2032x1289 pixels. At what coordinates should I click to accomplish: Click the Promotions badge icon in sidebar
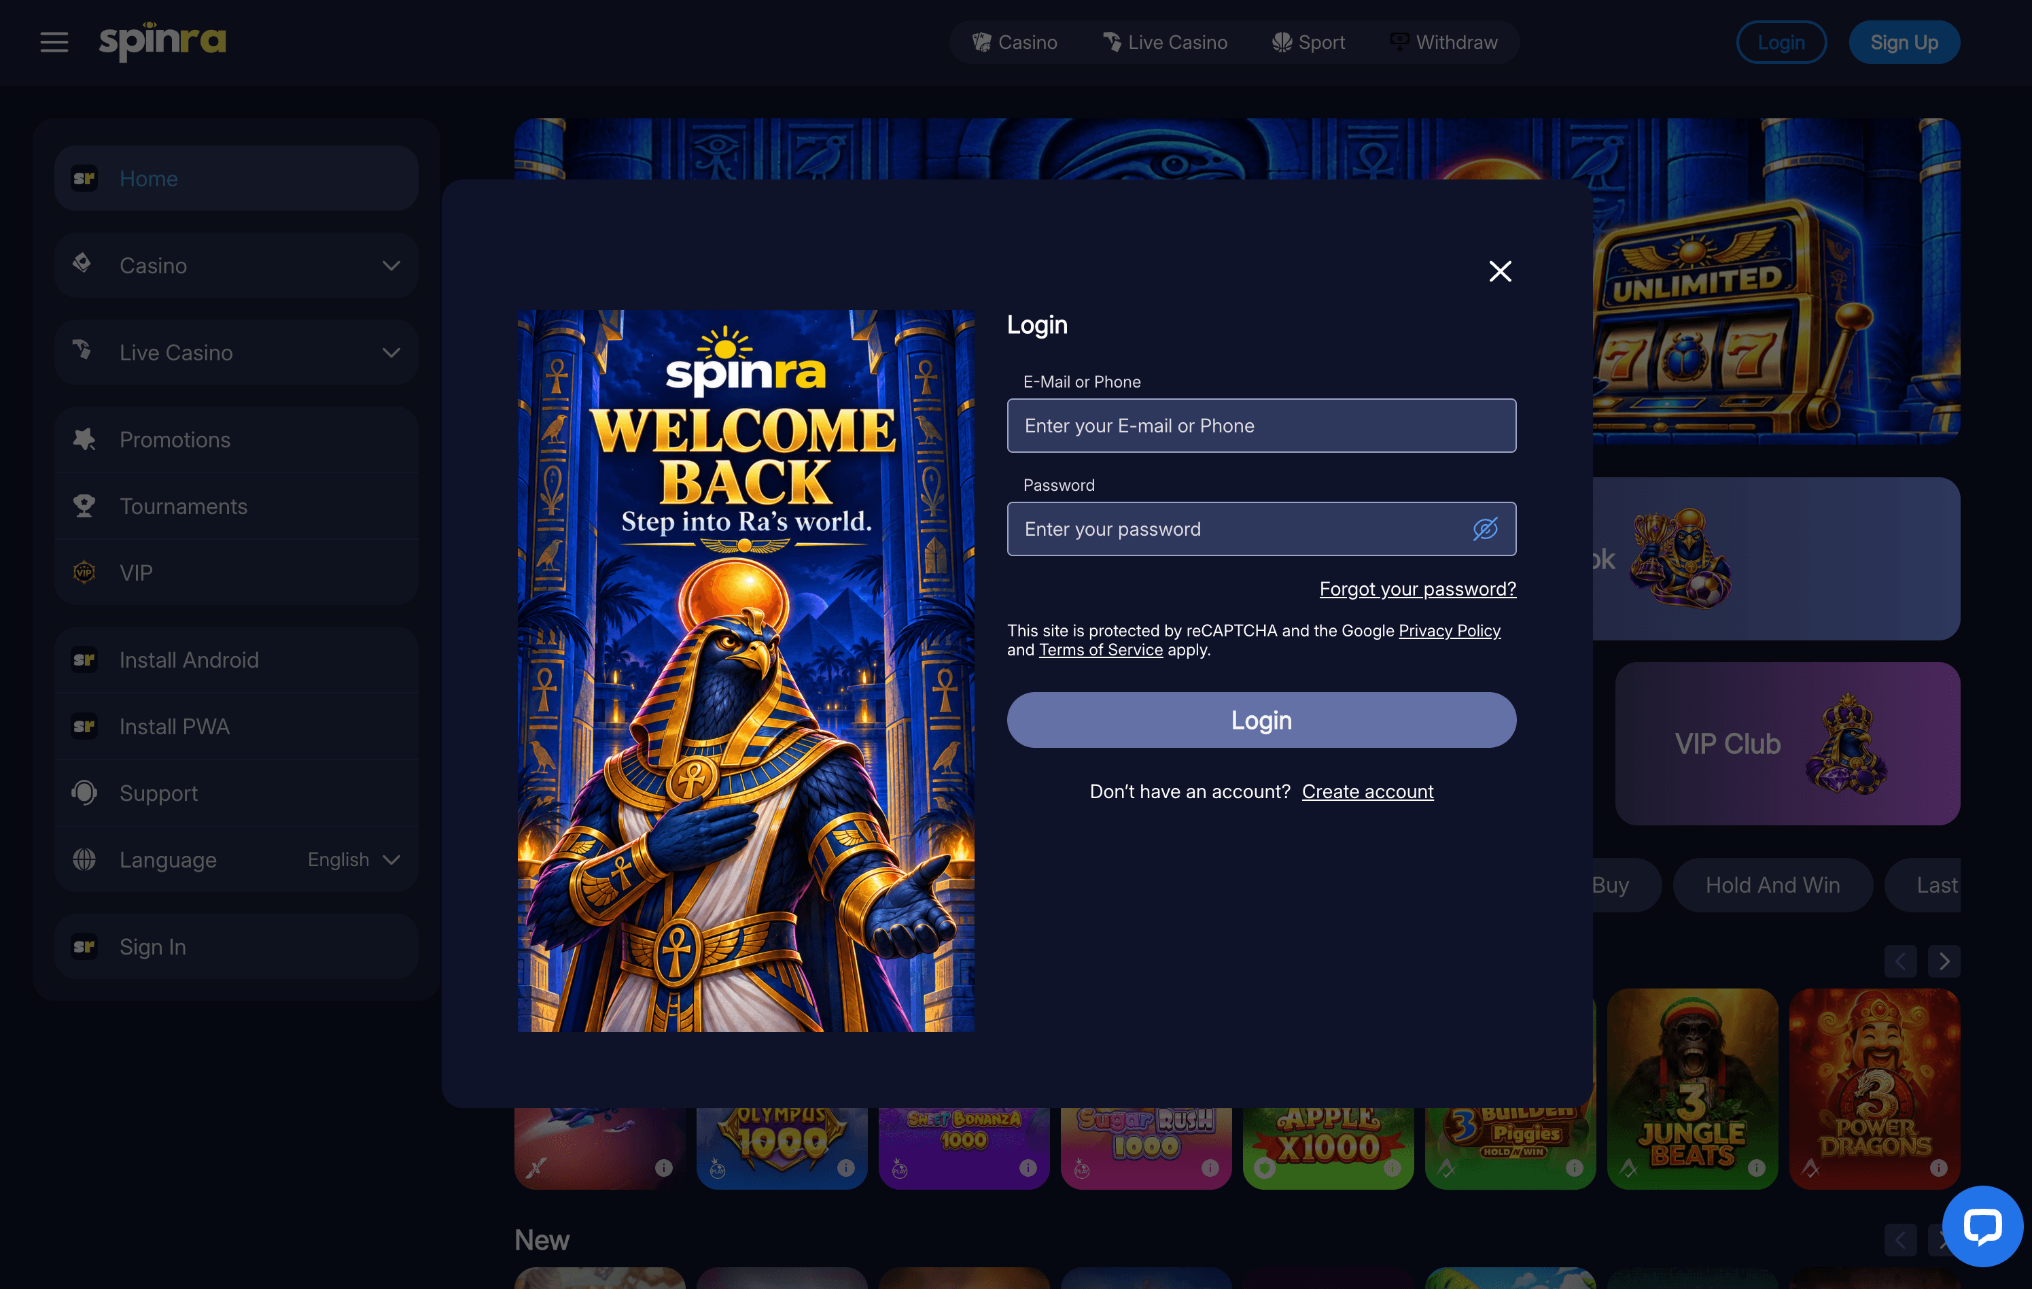tap(84, 439)
